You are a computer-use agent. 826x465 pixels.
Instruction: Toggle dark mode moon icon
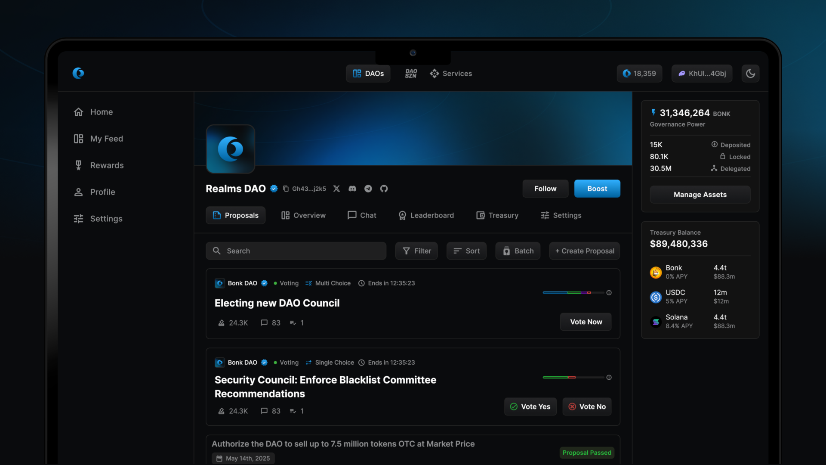point(750,74)
